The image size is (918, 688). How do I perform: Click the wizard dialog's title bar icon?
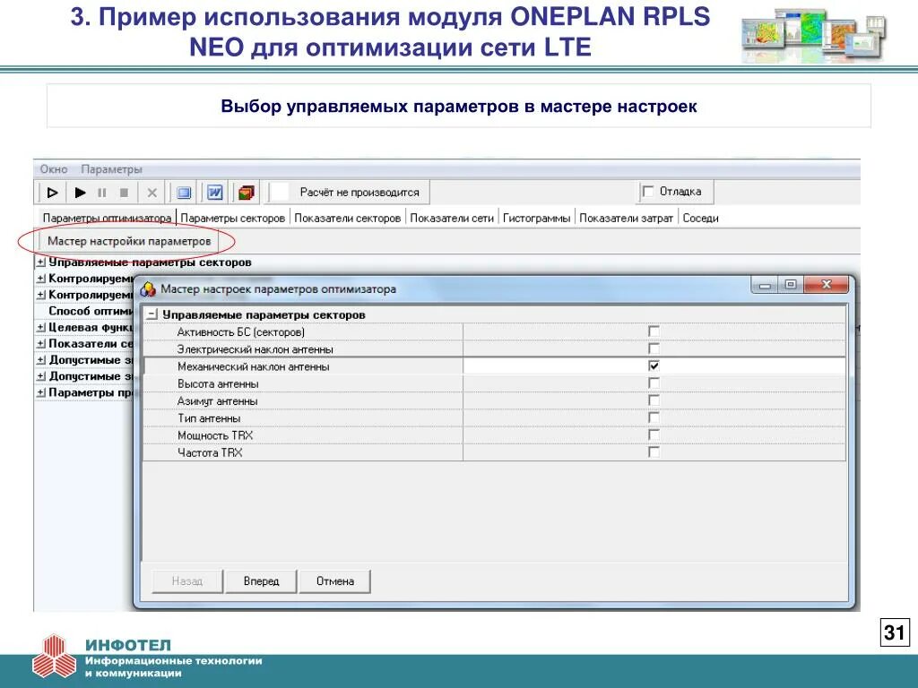pyautogui.click(x=148, y=288)
